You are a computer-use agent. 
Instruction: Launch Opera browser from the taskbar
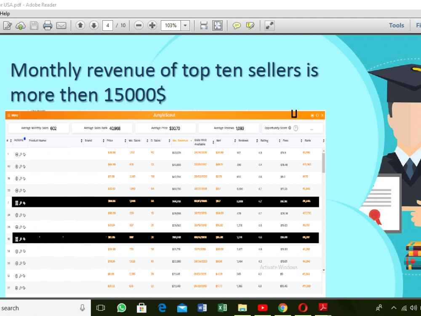pos(303,308)
